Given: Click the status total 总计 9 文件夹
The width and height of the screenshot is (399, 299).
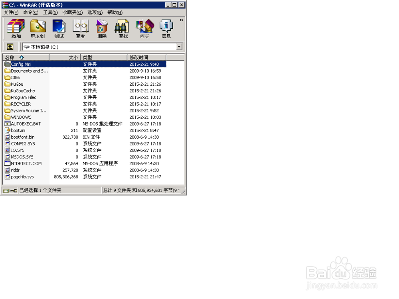Looking at the screenshot, I should click(117, 190).
